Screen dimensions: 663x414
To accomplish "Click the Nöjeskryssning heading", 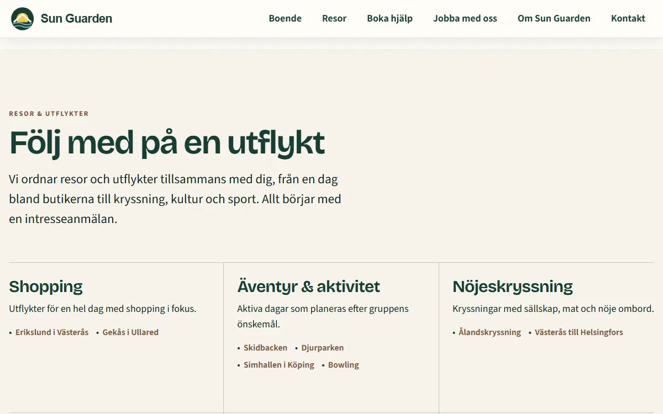I will click(x=513, y=286).
